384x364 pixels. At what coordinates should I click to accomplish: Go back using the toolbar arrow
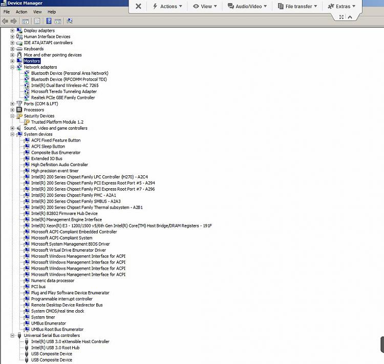[x=5, y=21]
